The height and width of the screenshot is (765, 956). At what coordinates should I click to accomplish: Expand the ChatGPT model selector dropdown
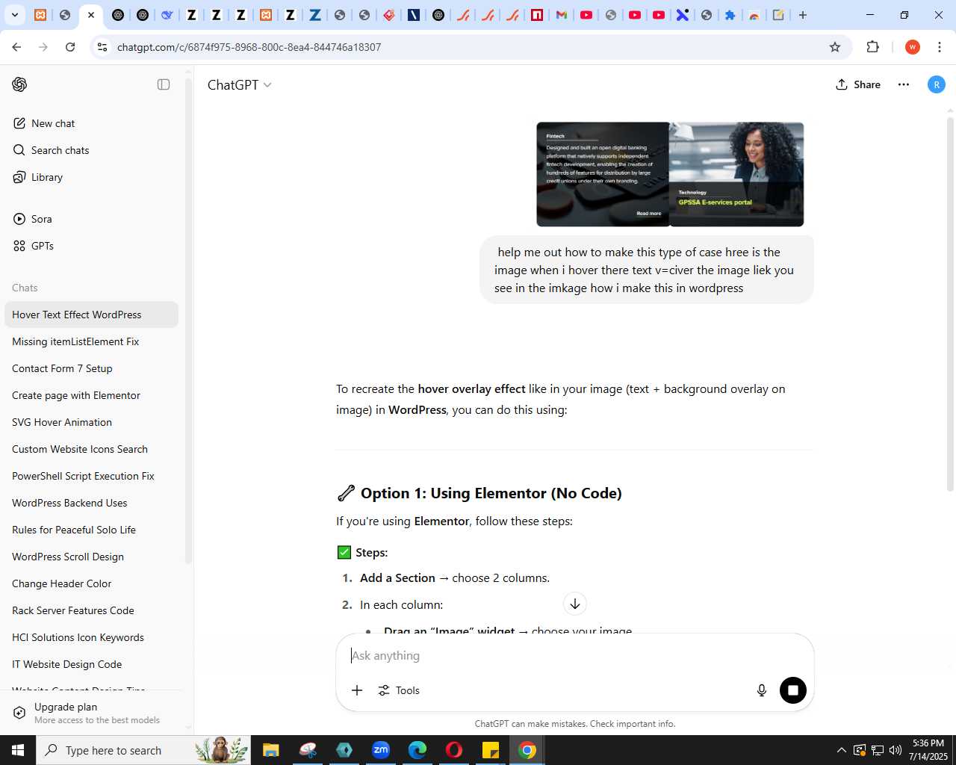[239, 85]
